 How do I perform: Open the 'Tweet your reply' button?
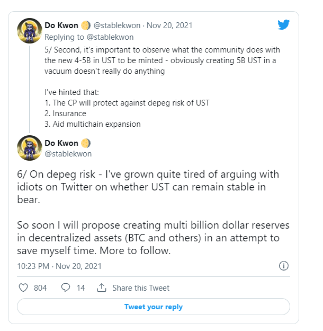pos(154,307)
